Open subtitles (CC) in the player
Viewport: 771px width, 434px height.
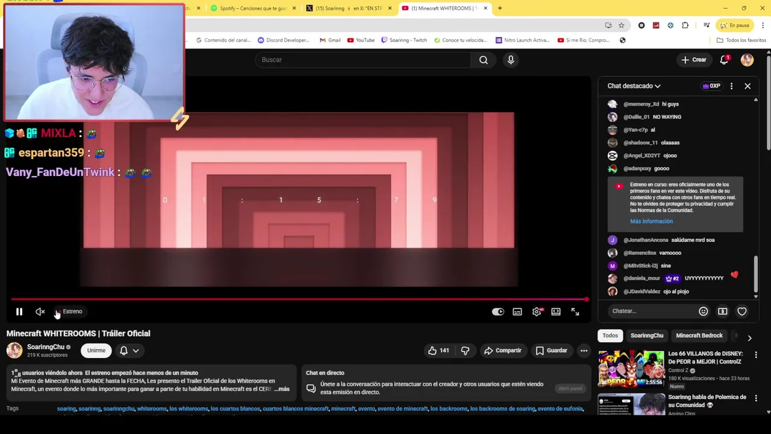click(517, 312)
